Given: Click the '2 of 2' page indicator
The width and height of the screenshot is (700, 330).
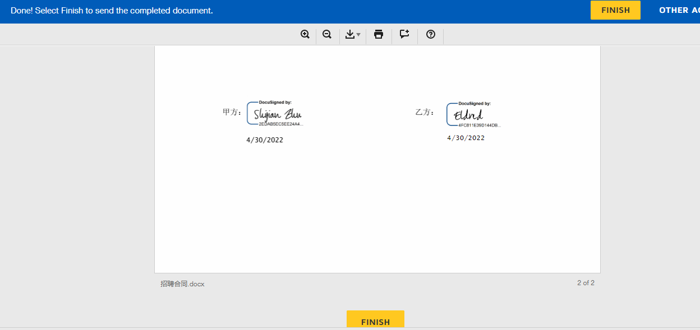Looking at the screenshot, I should coord(586,283).
